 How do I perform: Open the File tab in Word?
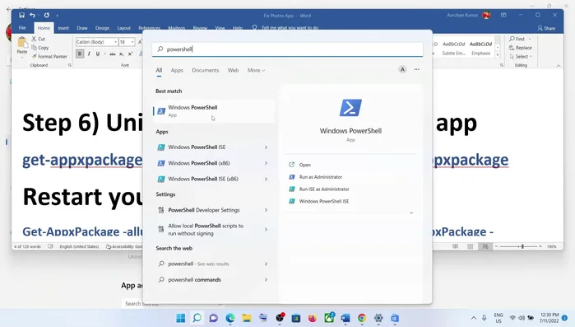22,28
